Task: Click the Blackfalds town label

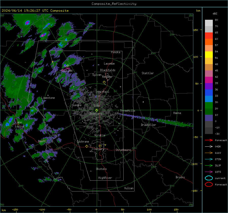Action: point(108,70)
